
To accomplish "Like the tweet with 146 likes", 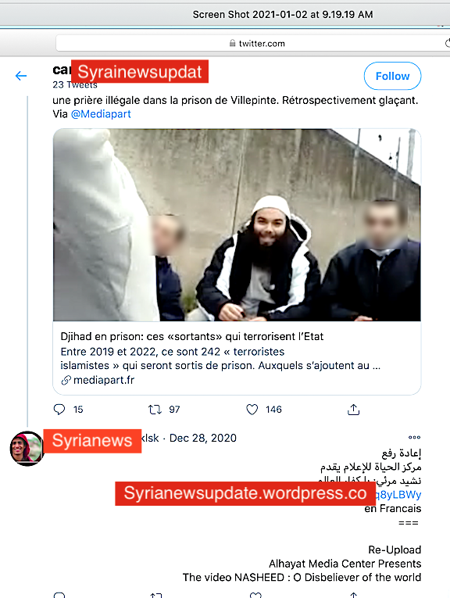I will pos(252,409).
